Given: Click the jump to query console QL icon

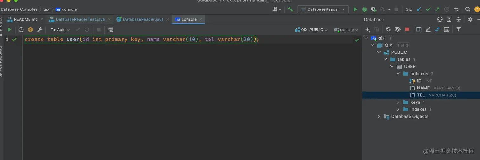Looking at the screenshot, I should coord(447,29).
